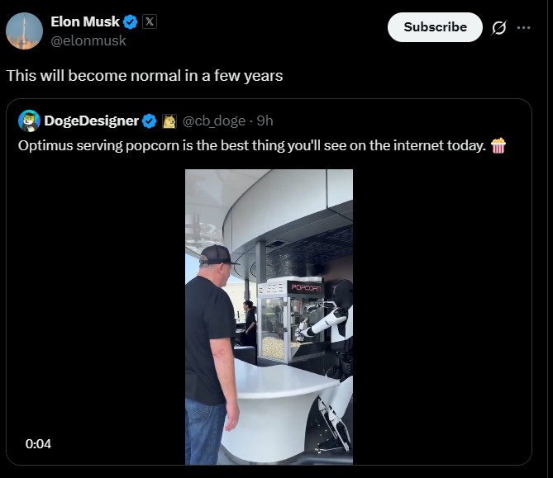
Task: Click the popcorn emoji in the quoted post
Action: pos(498,146)
